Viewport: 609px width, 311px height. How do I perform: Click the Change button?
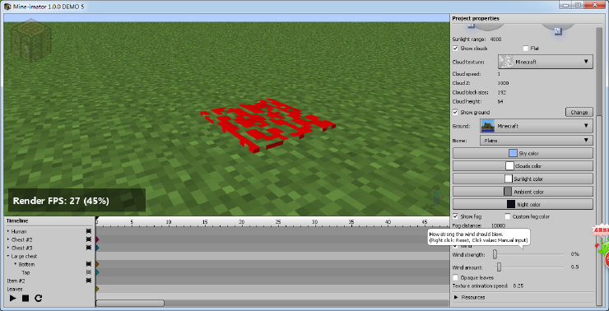pyautogui.click(x=579, y=112)
